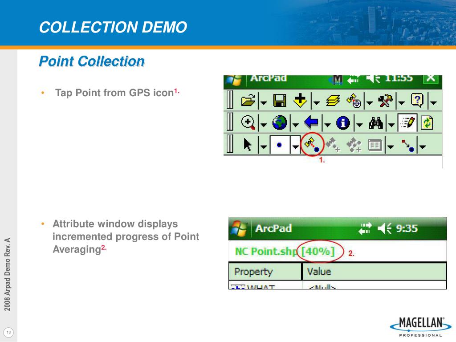Close ArcPad with the X button
The height and width of the screenshot is (342, 456).
coord(431,79)
